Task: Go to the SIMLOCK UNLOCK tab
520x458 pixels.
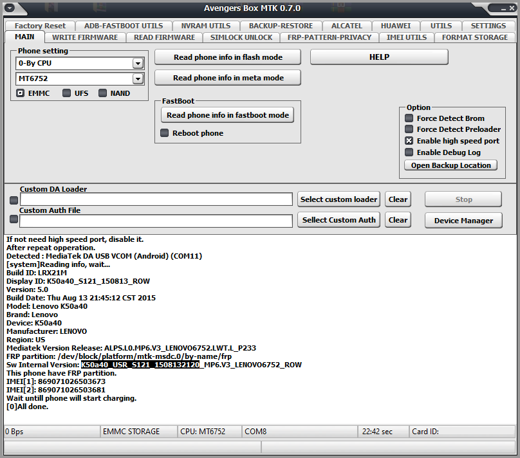Action: [241, 37]
